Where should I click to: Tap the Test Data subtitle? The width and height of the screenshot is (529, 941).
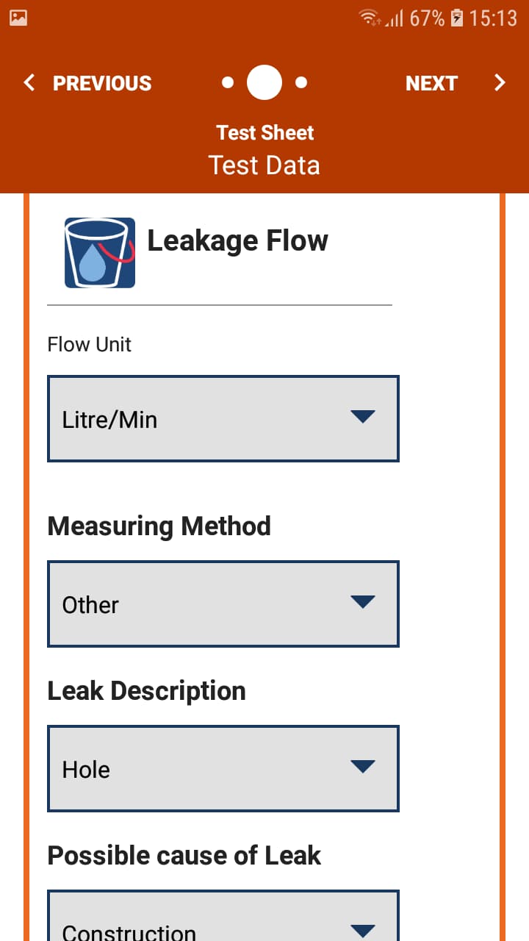coord(264,165)
